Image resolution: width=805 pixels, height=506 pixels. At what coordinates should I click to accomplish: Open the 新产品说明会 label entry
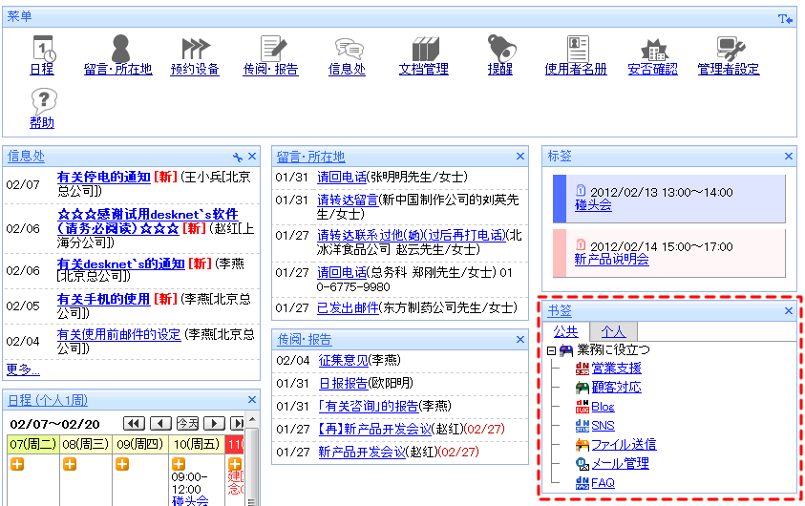(611, 259)
